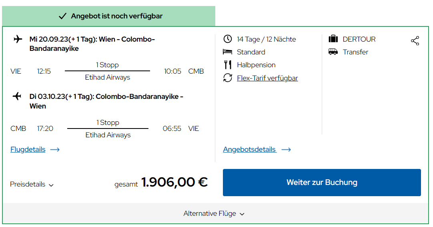This screenshot has width=433, height=227.
Task: Click the suitcase icon beside DERTOUR
Action: [333, 39]
